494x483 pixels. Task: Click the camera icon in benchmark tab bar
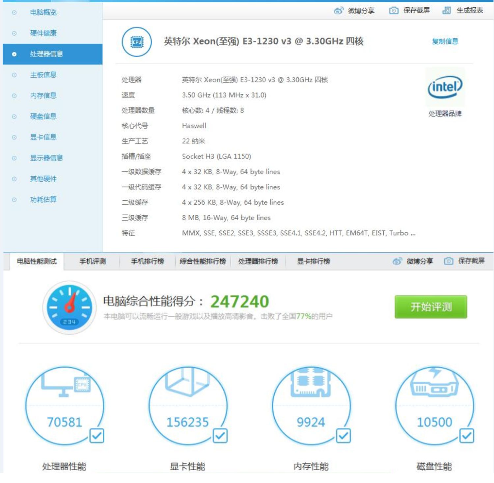[449, 261]
